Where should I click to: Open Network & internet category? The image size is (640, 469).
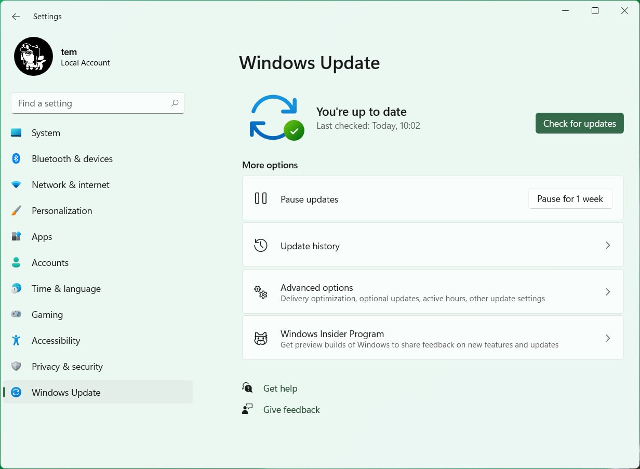98,185
